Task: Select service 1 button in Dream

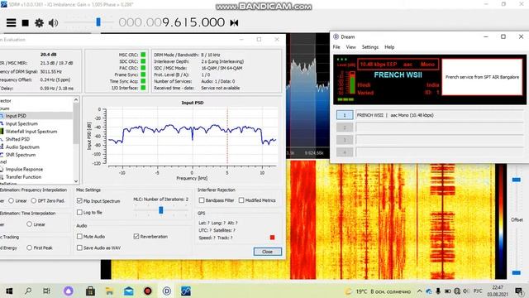Action: point(345,115)
